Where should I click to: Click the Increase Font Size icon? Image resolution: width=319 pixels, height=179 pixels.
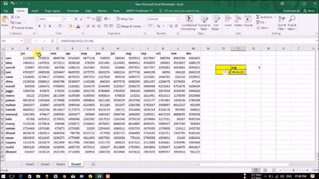point(76,19)
